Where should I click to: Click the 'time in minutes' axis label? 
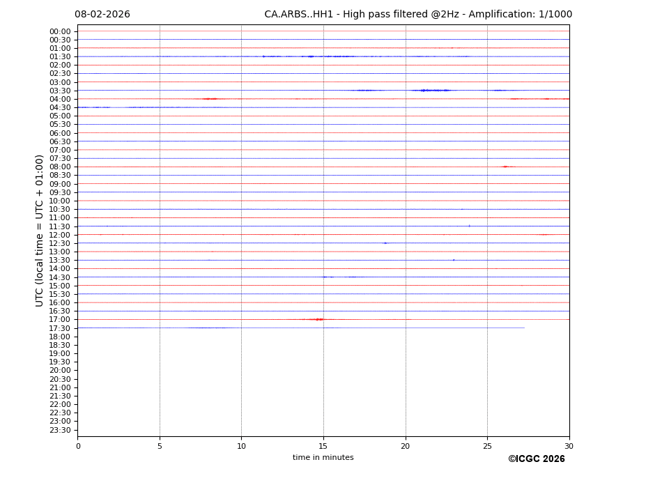pos(323,458)
